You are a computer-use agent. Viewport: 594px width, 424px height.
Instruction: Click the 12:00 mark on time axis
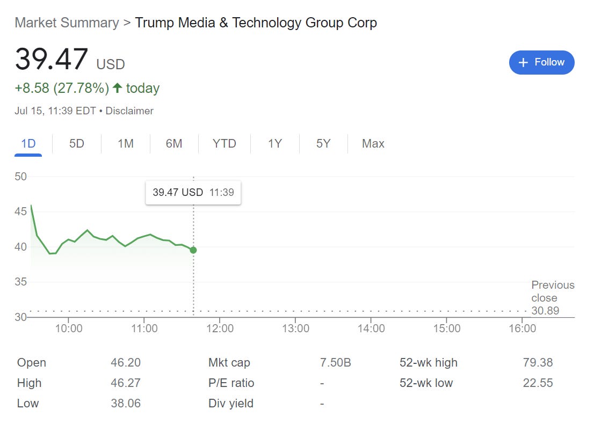click(220, 328)
